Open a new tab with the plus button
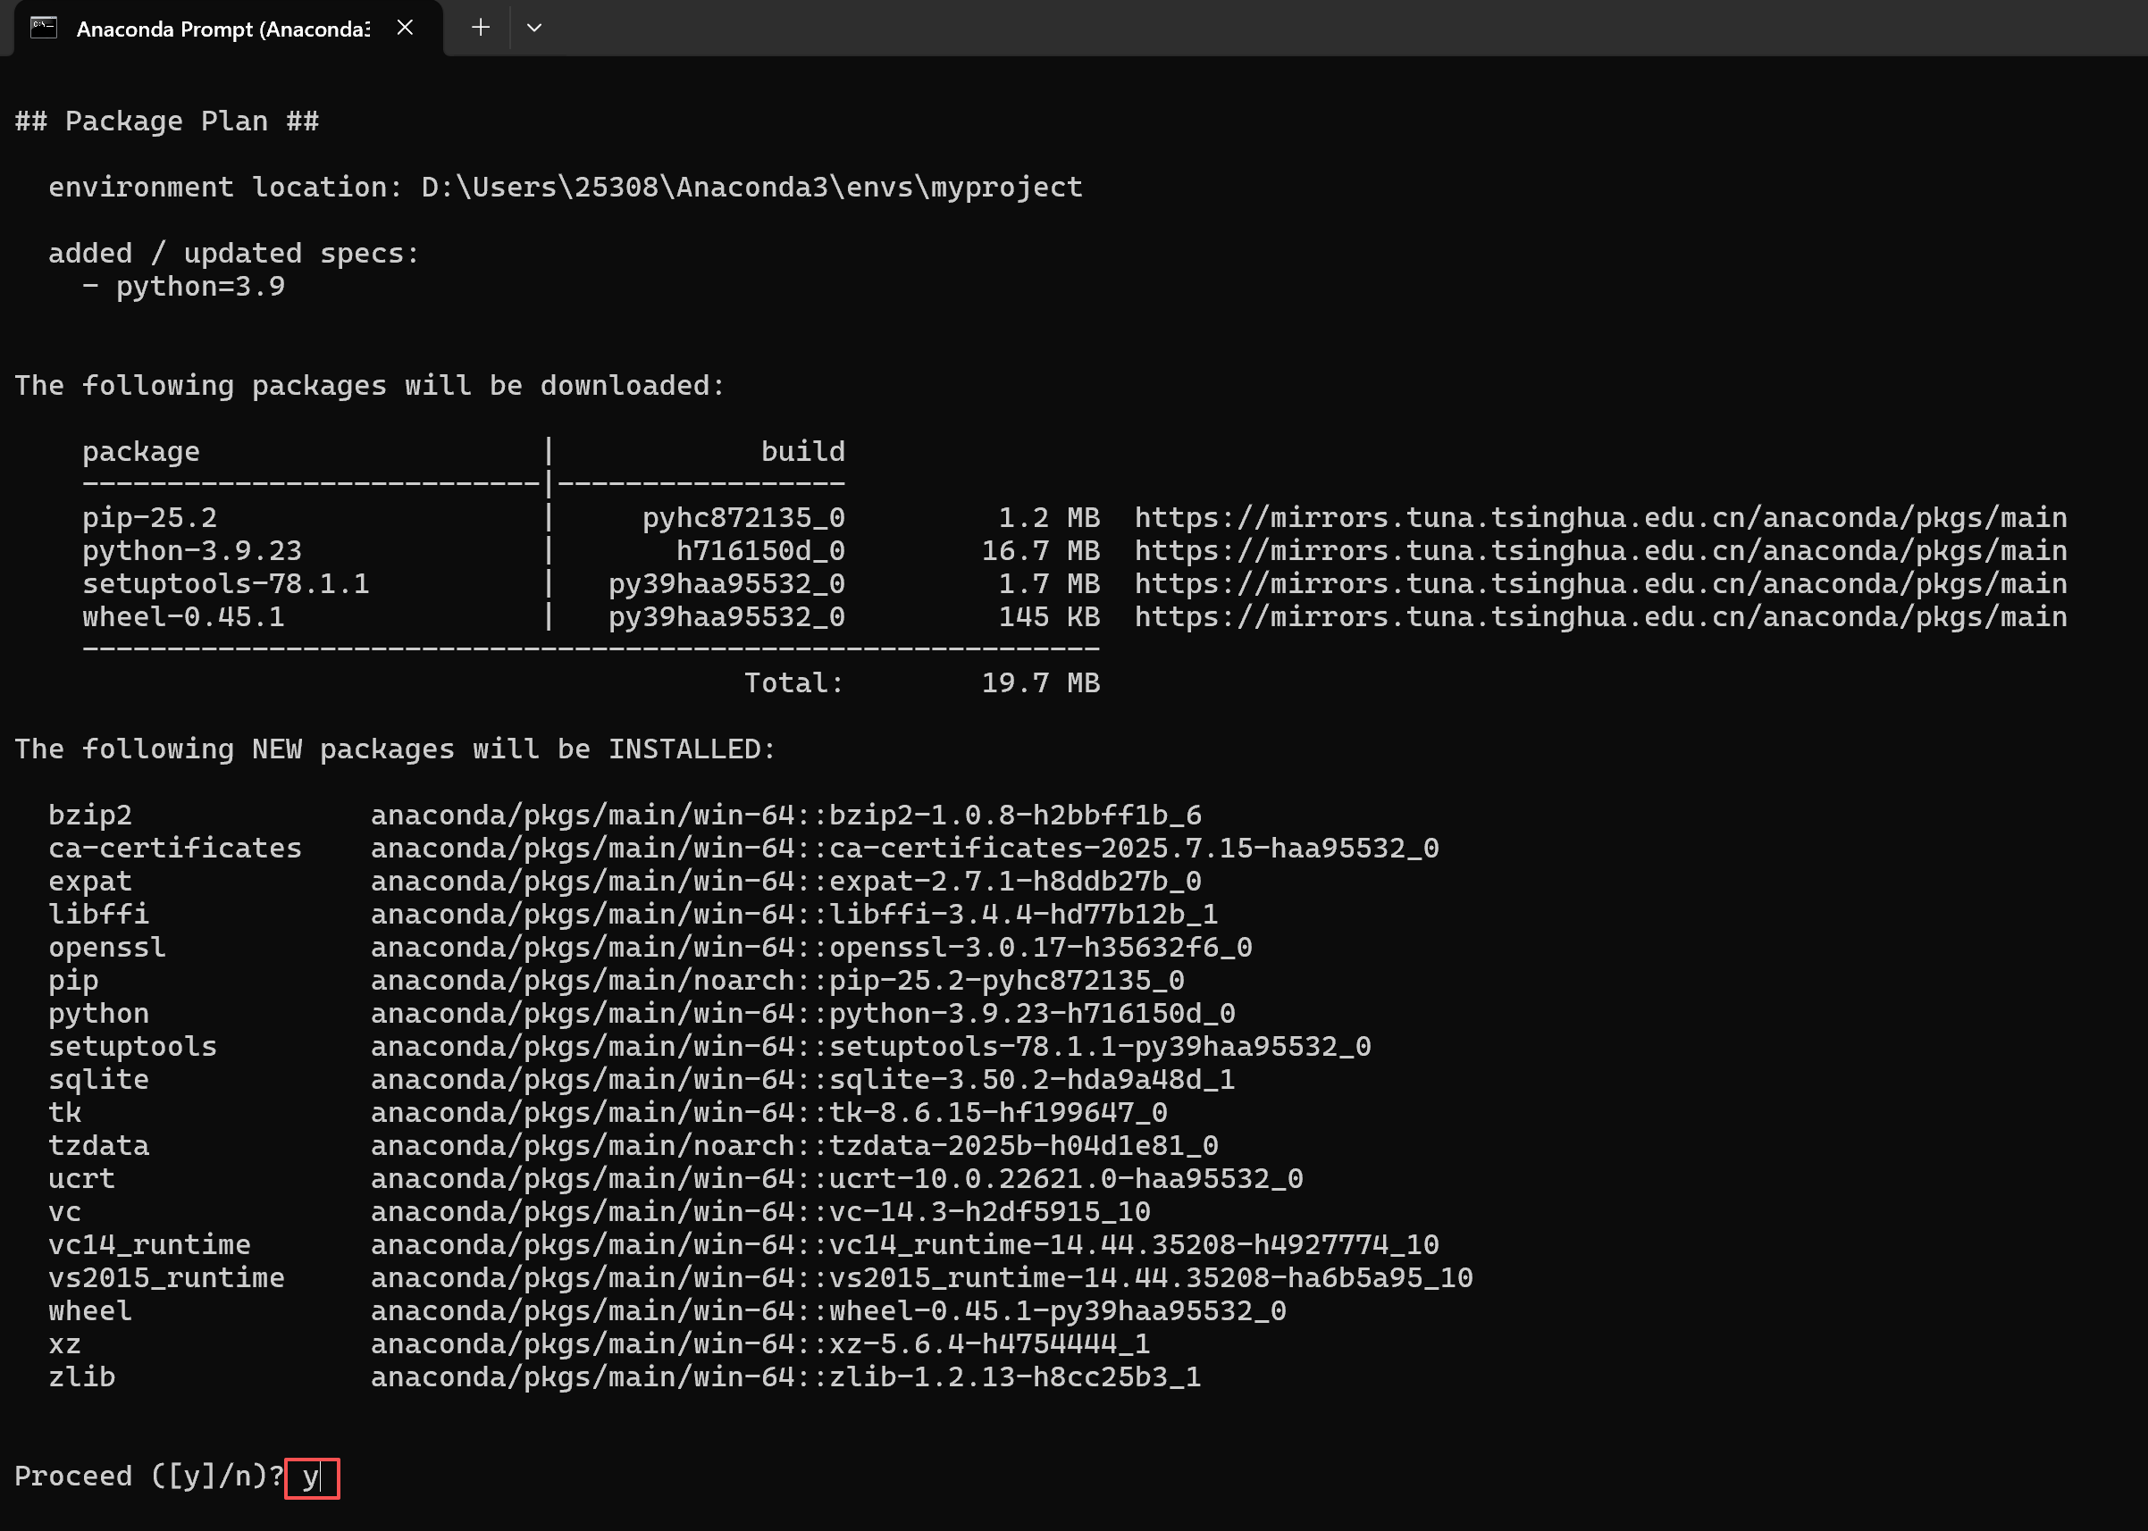 (x=480, y=29)
